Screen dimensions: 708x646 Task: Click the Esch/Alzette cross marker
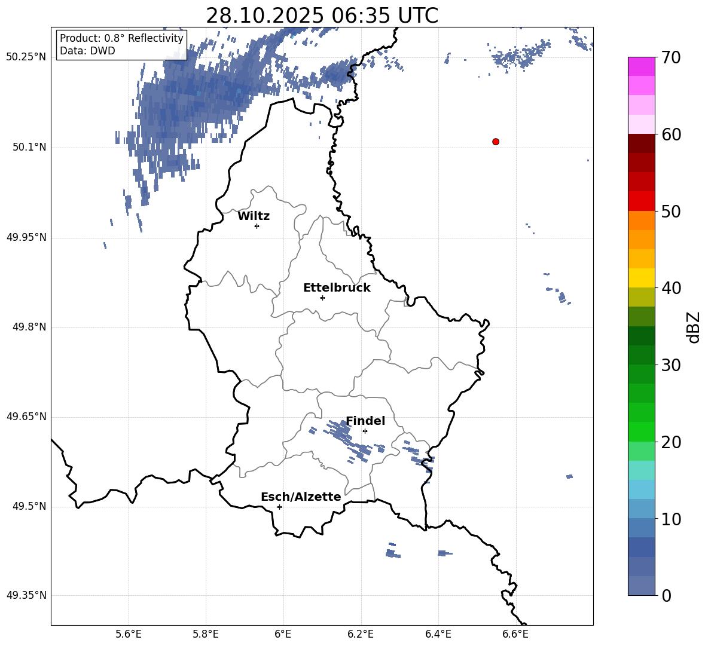click(x=279, y=507)
